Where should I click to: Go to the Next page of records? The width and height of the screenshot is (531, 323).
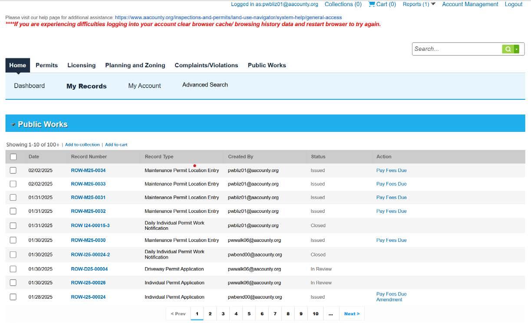352,313
